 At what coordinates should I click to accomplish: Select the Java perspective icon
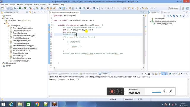click(187, 8)
